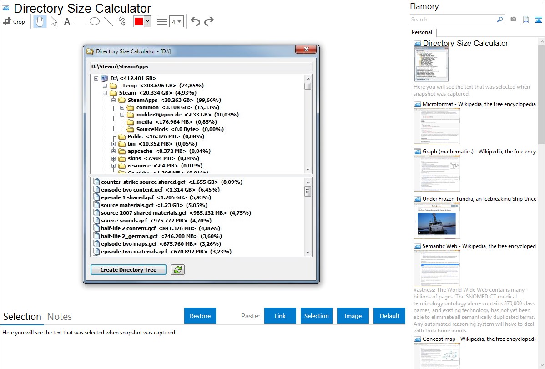This screenshot has height=369, width=545.
Task: Select the media folder in the tree
Action: pyautogui.click(x=172, y=122)
